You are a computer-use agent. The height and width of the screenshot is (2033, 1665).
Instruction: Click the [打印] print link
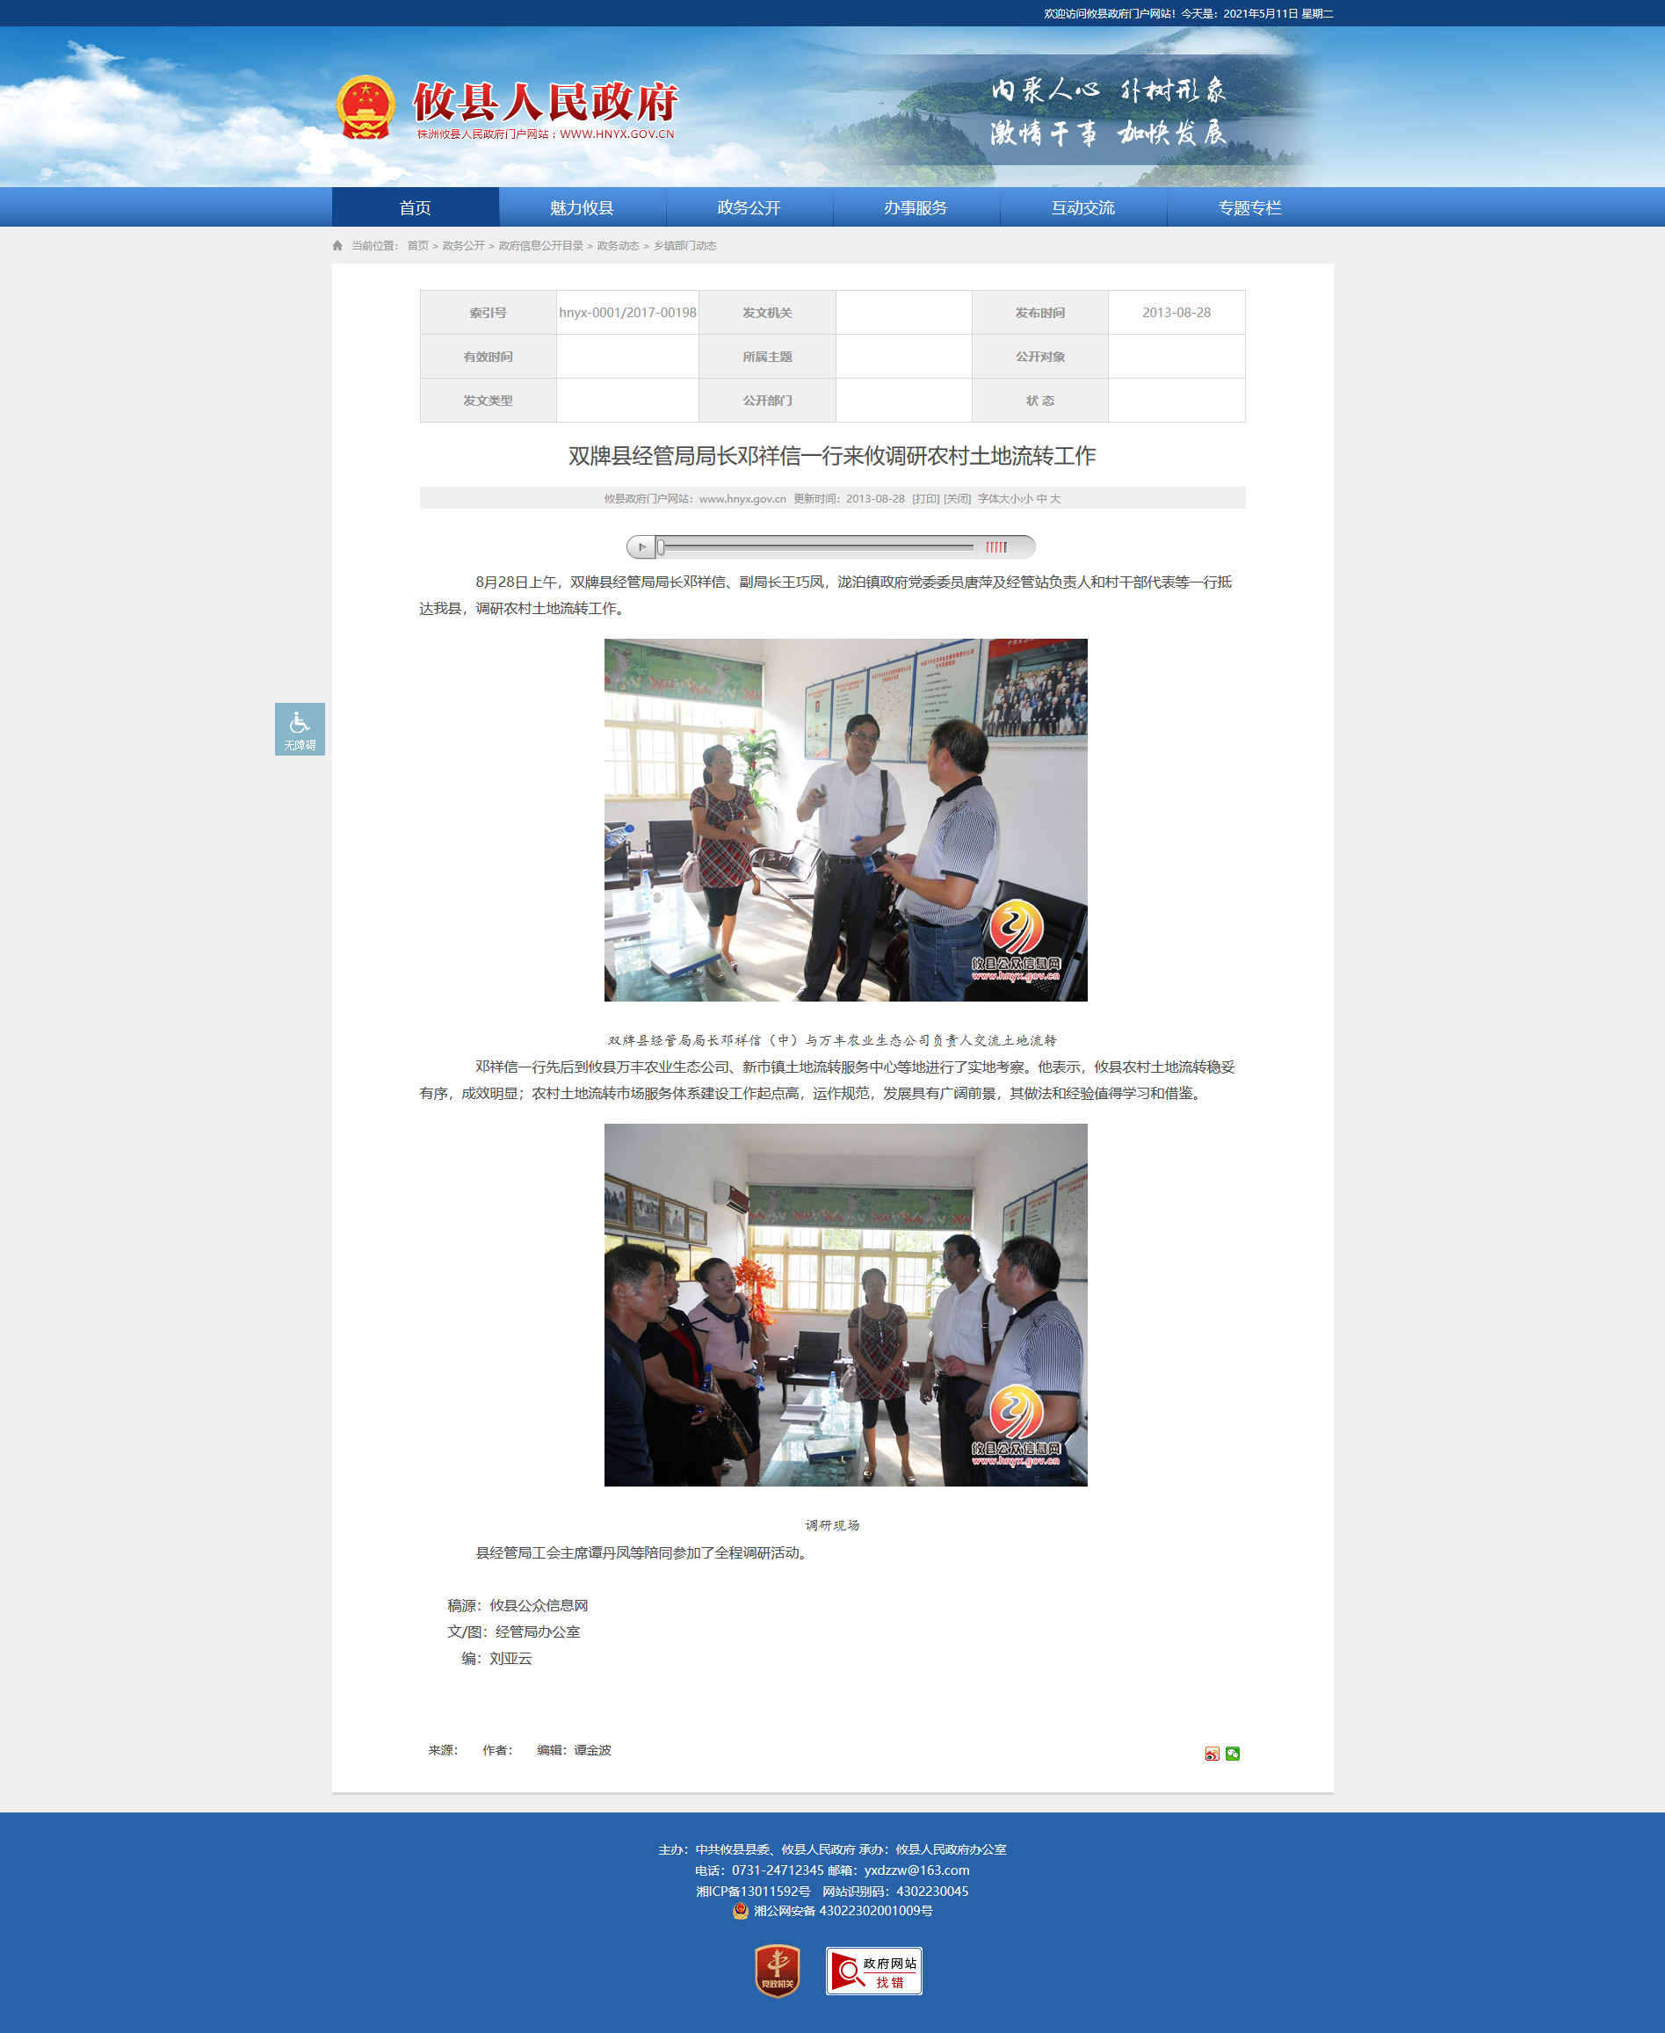[x=925, y=499]
